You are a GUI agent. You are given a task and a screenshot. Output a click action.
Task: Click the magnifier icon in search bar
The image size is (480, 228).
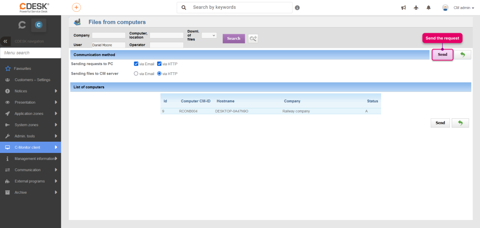point(184,8)
